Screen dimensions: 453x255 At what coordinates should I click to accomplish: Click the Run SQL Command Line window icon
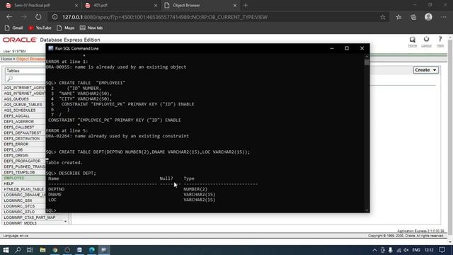pyautogui.click(x=51, y=48)
